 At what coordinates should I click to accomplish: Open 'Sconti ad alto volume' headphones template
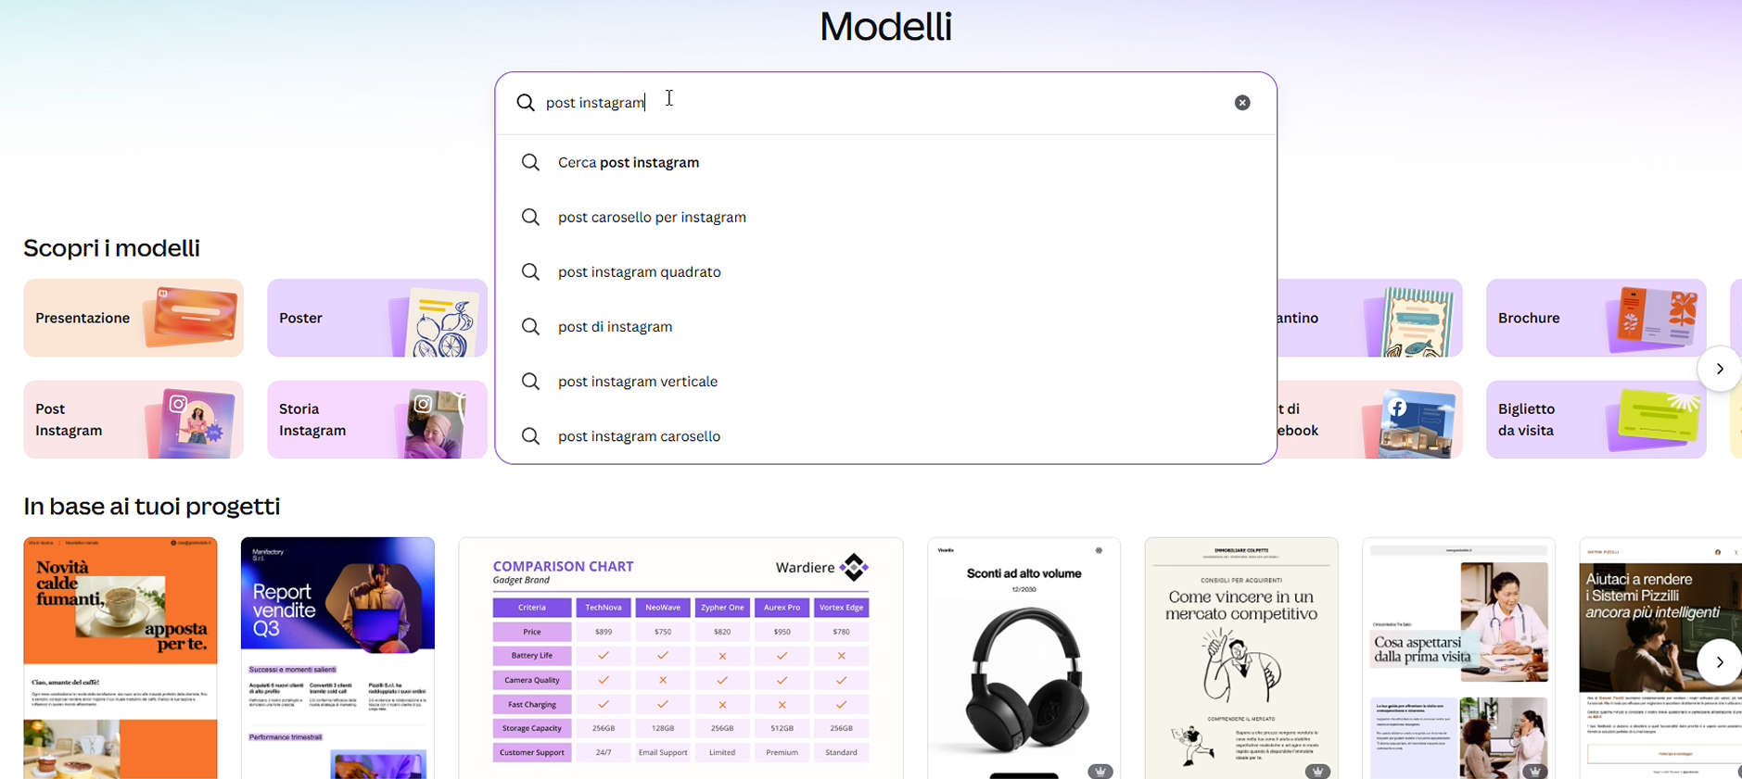(1024, 658)
